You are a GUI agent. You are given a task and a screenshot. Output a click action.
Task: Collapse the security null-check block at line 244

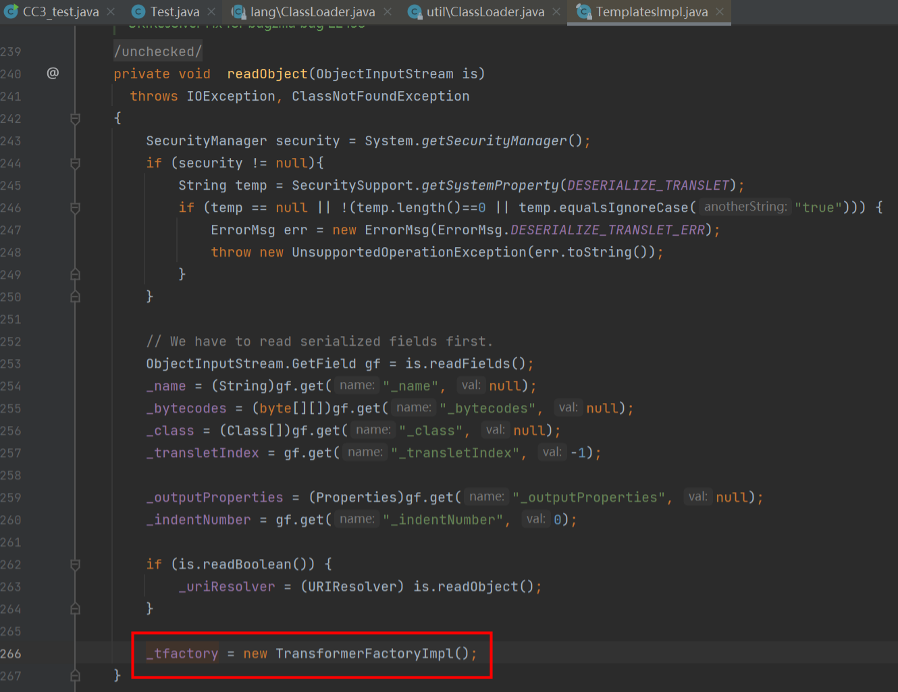click(x=75, y=163)
